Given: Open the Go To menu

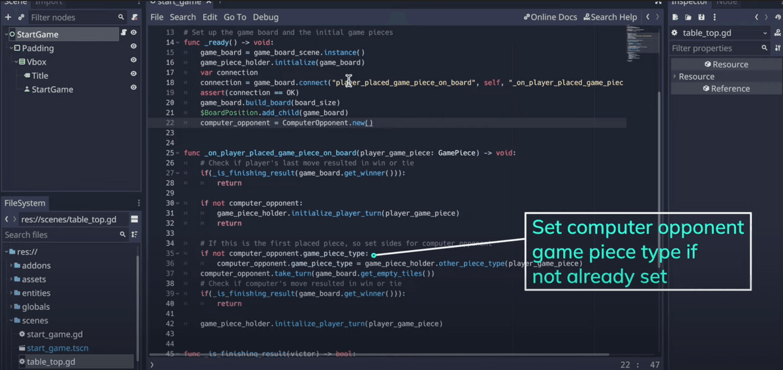Looking at the screenshot, I should [x=235, y=17].
